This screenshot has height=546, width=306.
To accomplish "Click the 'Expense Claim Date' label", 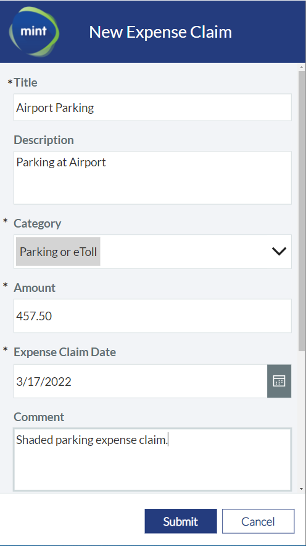I will coord(65,352).
